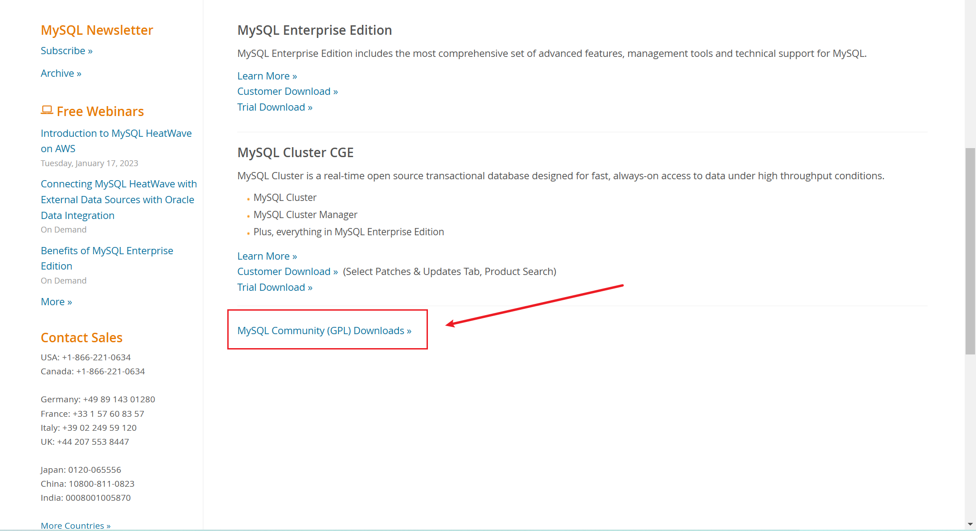Open the Connecting MySQL HeatWave with External Data Sources webinar

pyautogui.click(x=118, y=199)
